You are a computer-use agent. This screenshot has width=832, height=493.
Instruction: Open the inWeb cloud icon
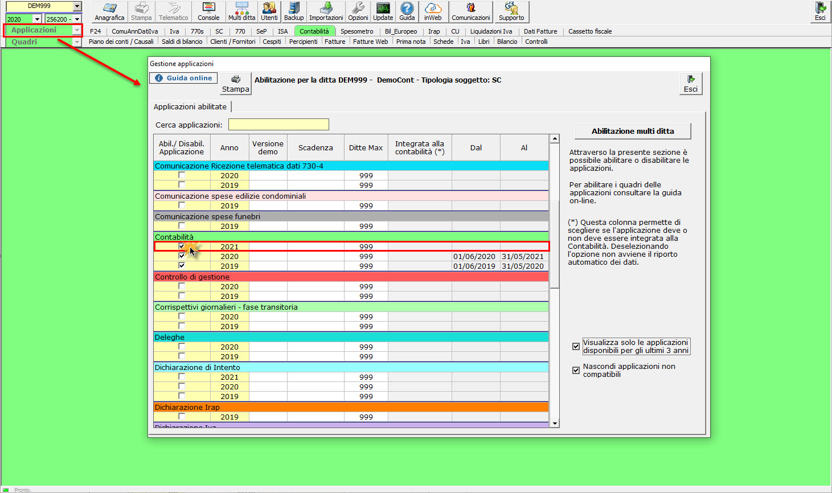pos(433,11)
